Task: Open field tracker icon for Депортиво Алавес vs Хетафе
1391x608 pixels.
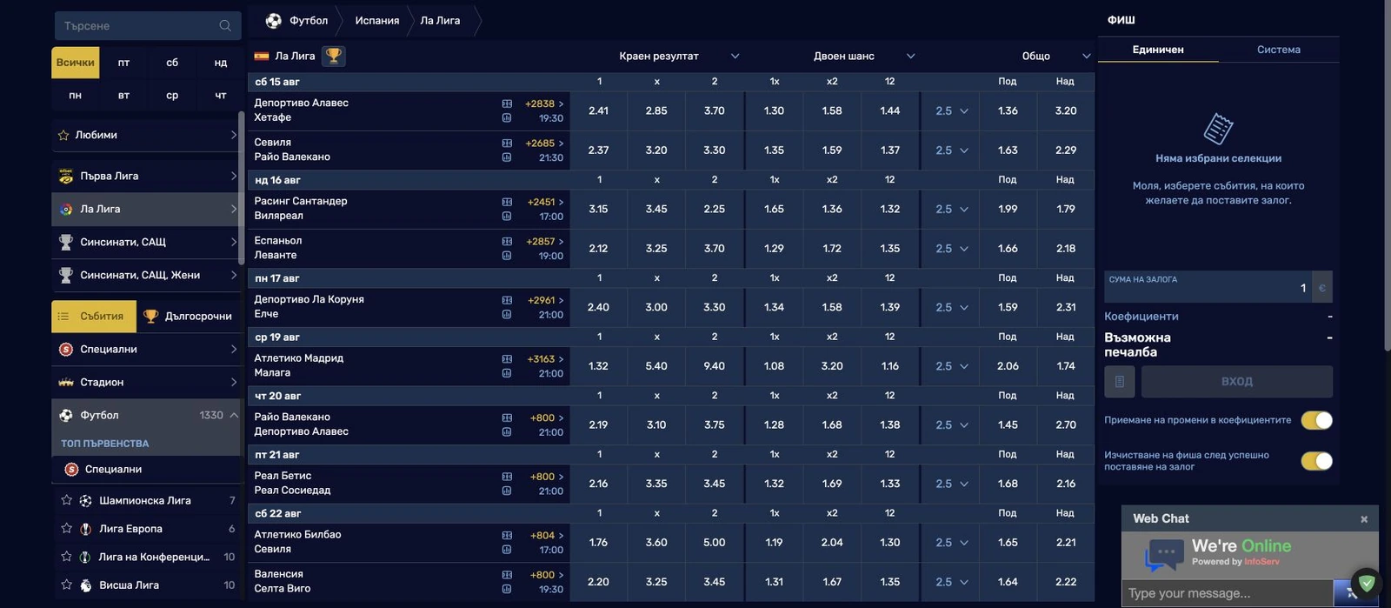Action: pos(507,104)
